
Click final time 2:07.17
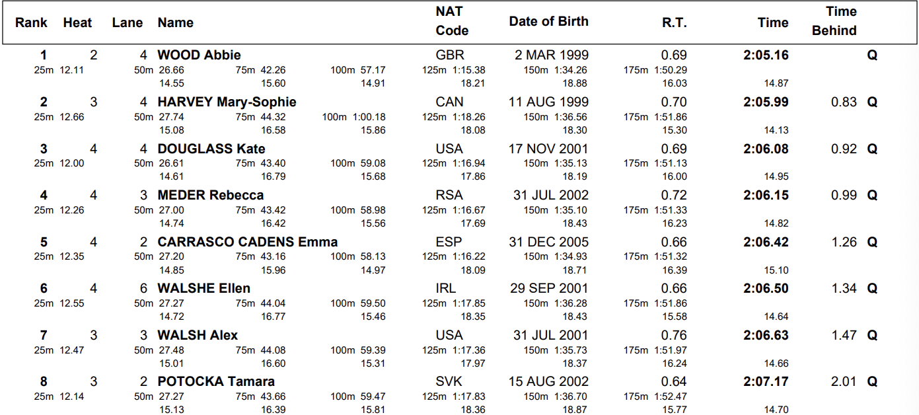766,382
